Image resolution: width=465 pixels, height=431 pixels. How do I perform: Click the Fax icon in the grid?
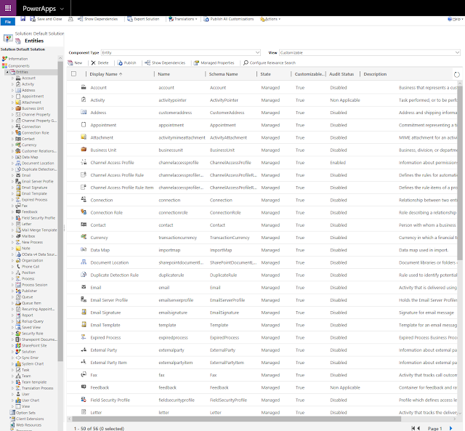84,374
